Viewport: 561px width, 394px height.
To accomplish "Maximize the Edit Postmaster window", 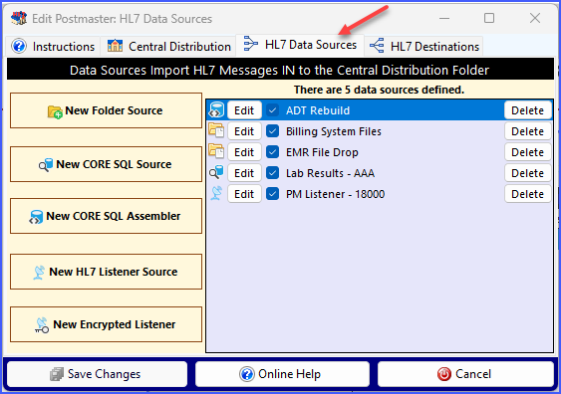I will (489, 18).
